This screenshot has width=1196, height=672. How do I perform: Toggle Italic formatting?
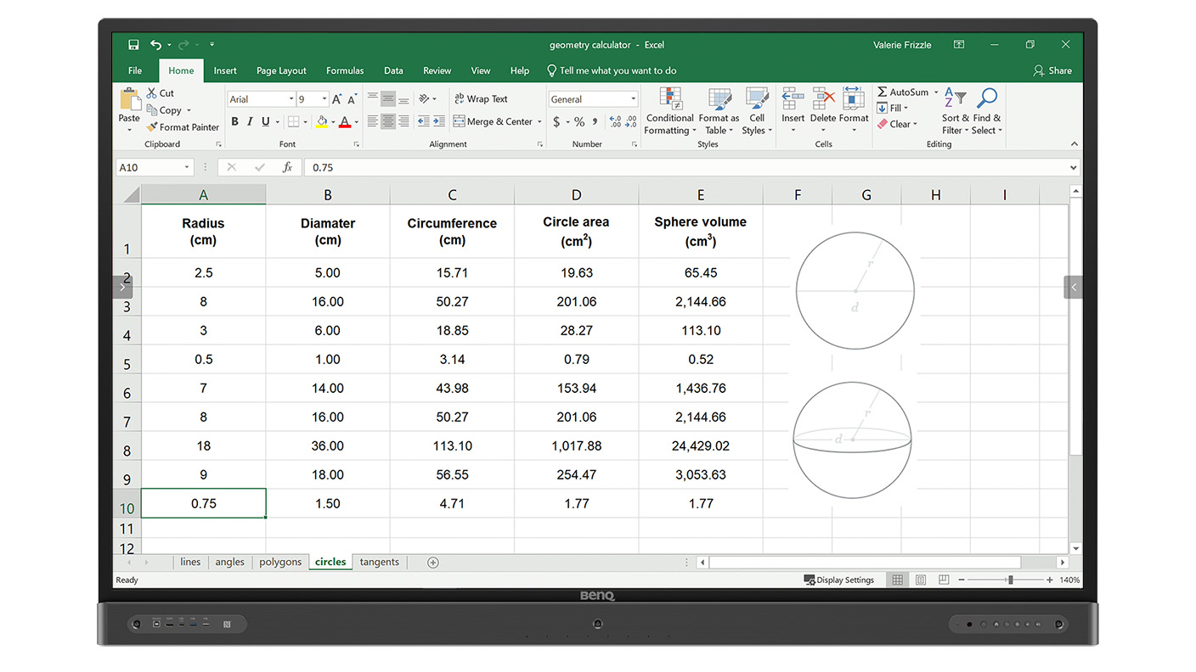tap(248, 121)
